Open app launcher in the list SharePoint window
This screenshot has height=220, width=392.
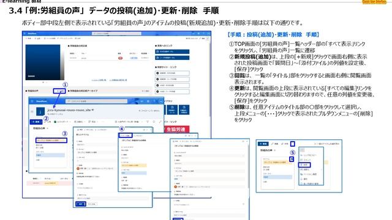[32, 101]
